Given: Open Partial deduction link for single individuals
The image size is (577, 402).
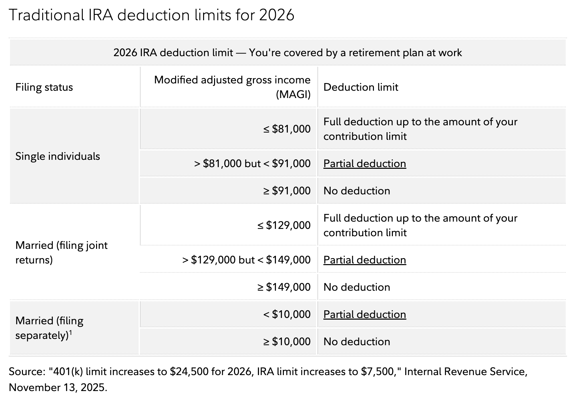Looking at the screenshot, I should click(365, 163).
